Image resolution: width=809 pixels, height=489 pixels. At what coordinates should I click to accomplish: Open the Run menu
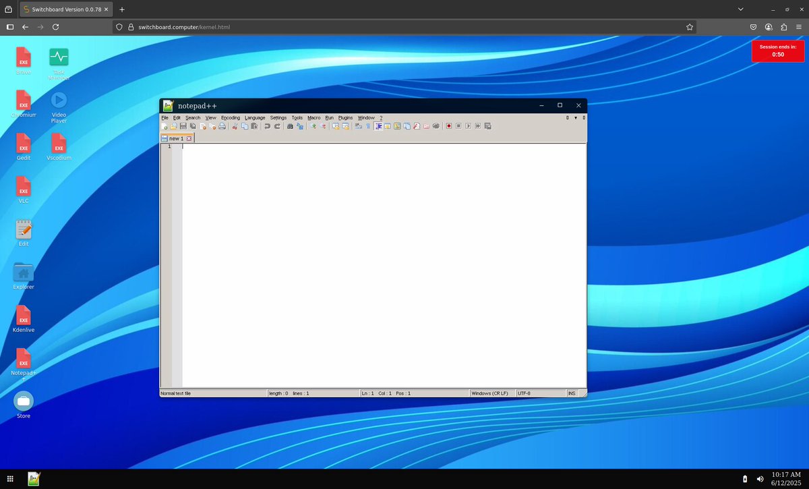(x=330, y=117)
